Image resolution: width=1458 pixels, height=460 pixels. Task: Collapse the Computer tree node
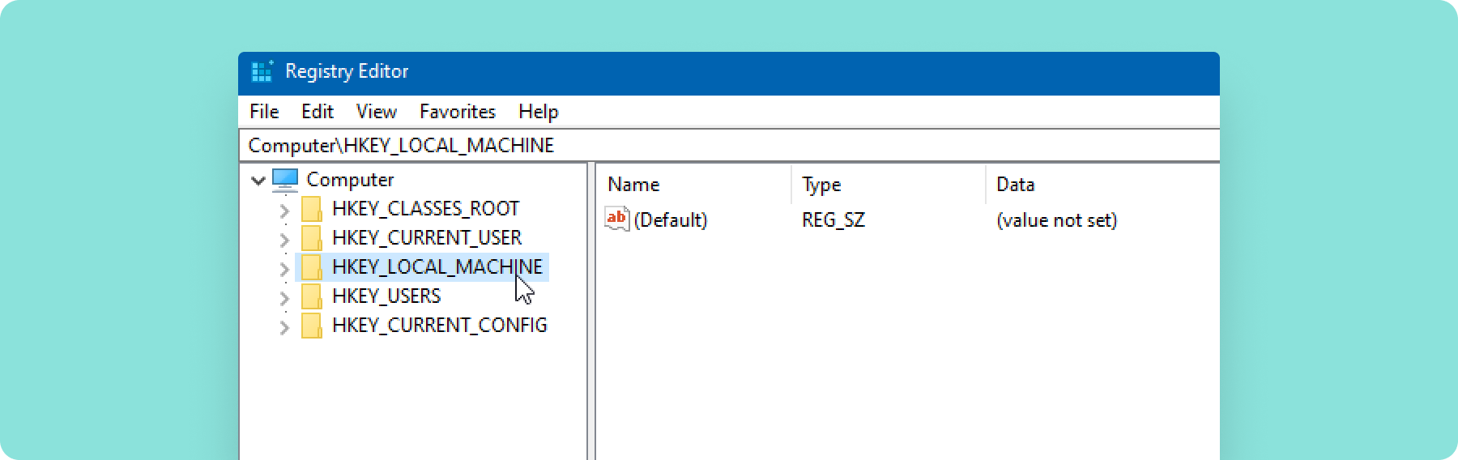pyautogui.click(x=258, y=181)
